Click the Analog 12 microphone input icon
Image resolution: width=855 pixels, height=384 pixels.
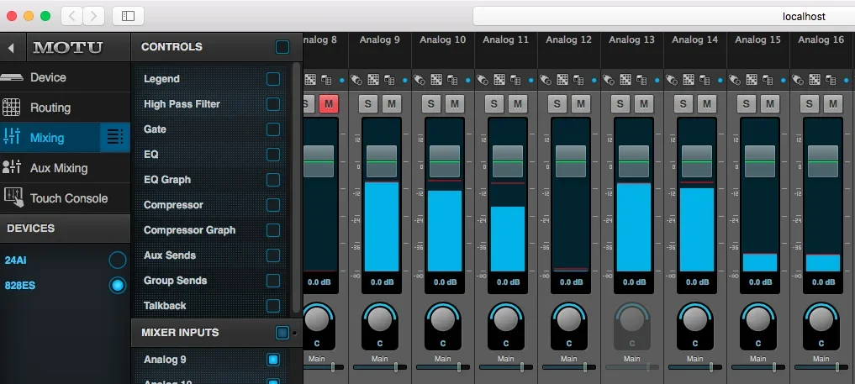(x=546, y=80)
